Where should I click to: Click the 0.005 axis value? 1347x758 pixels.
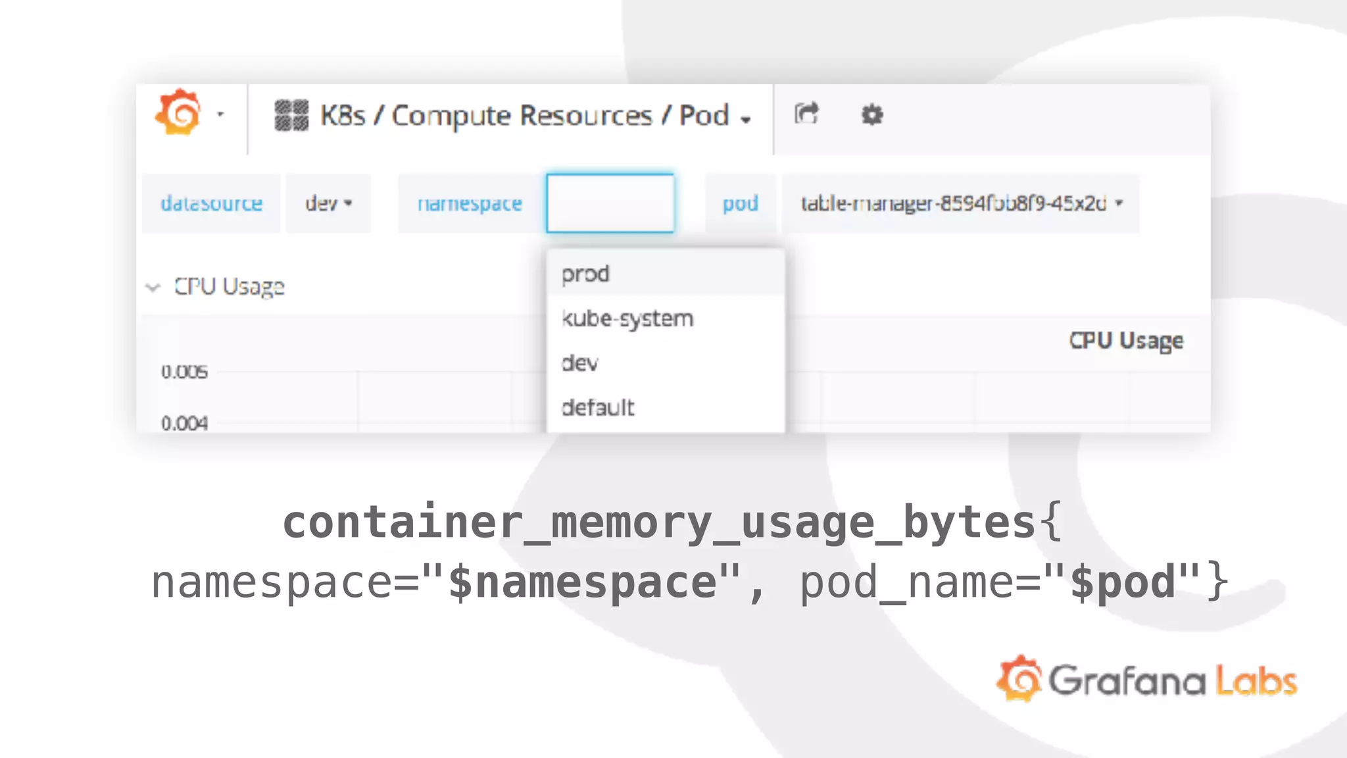point(185,372)
